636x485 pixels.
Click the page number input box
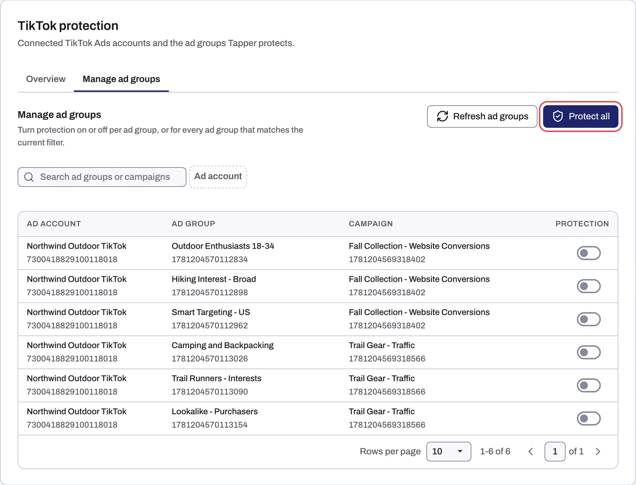555,452
